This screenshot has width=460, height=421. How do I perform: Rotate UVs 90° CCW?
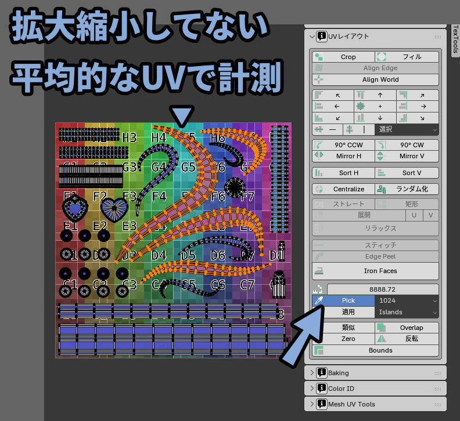tap(343, 145)
